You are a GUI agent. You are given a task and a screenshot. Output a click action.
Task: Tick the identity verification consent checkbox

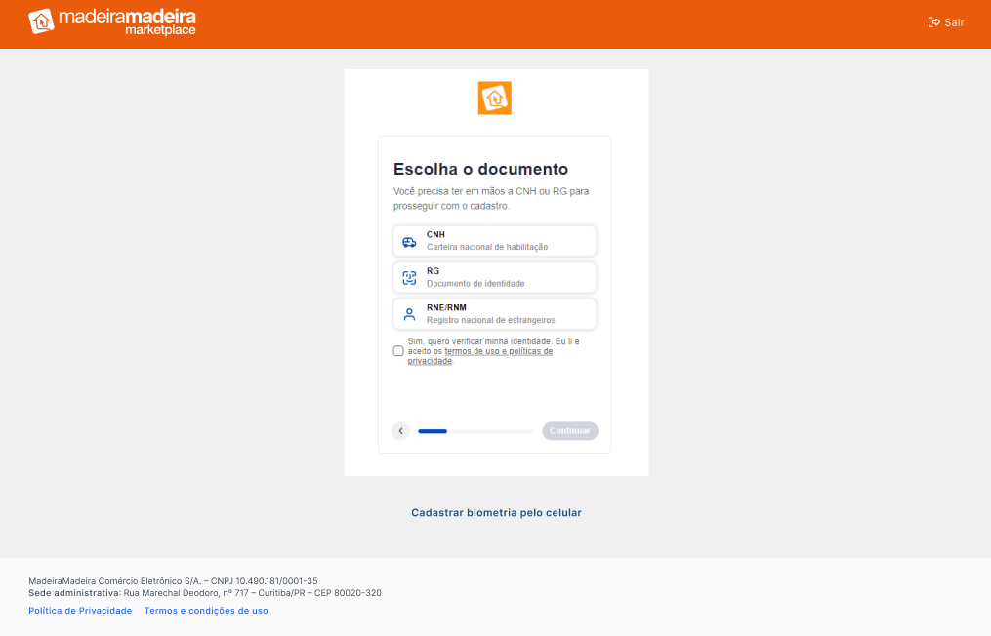click(x=398, y=351)
